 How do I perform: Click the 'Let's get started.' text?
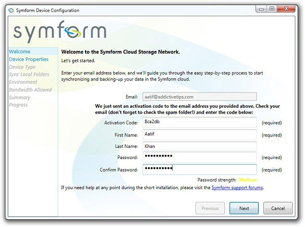point(78,61)
